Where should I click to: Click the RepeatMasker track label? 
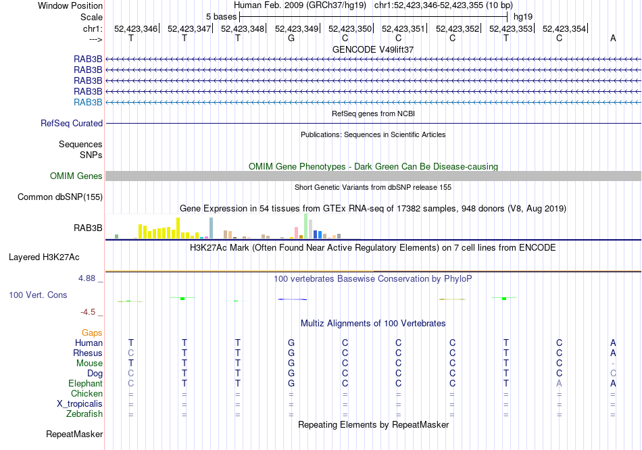[x=74, y=434]
